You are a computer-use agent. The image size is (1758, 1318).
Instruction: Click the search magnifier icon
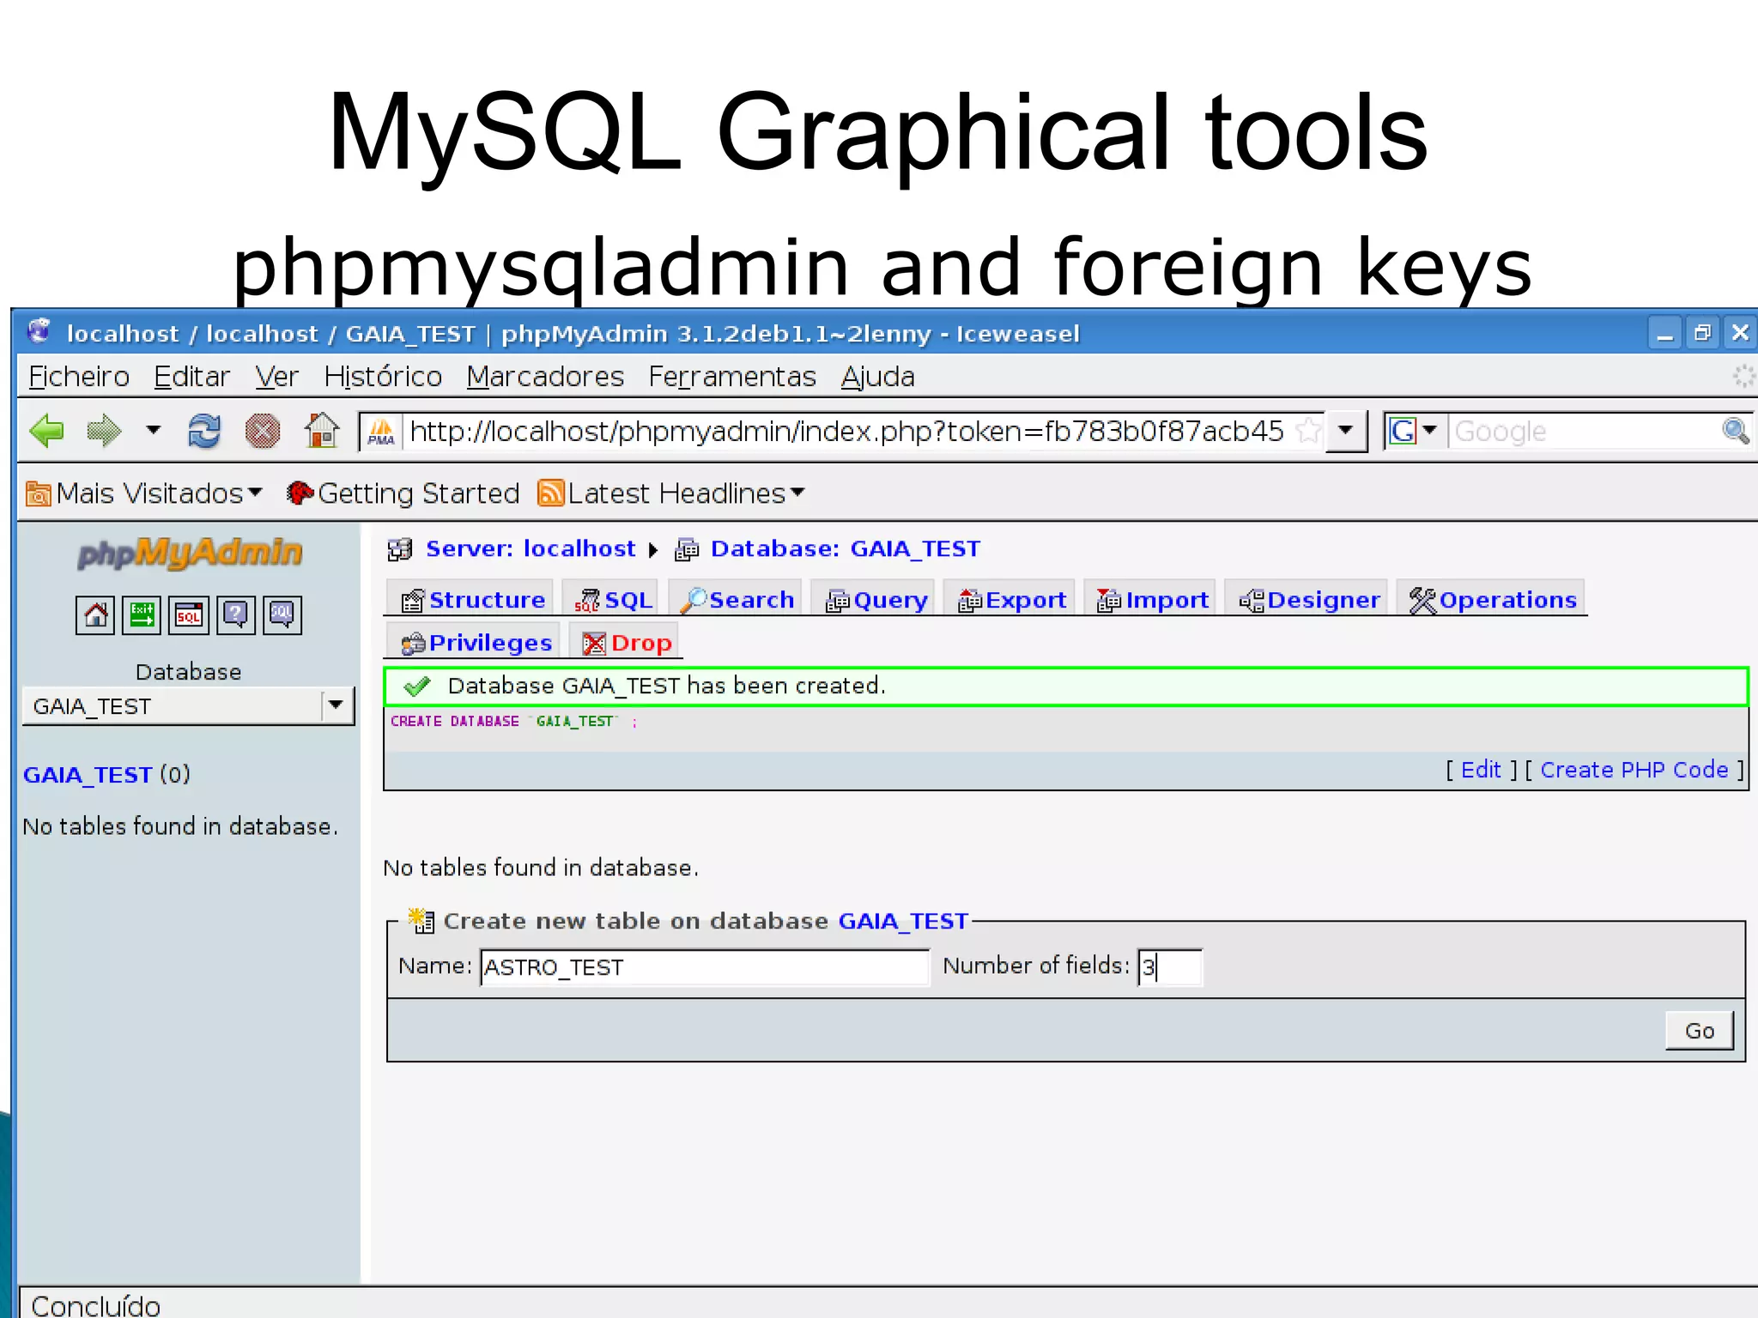tap(1735, 431)
